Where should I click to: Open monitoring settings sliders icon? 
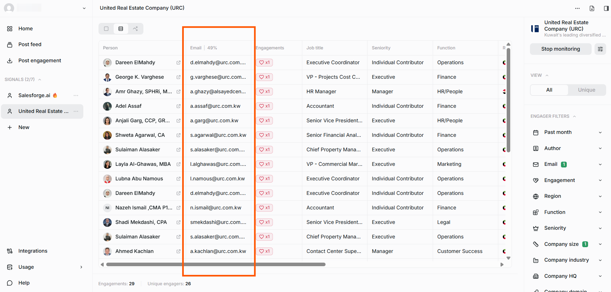tap(600, 49)
